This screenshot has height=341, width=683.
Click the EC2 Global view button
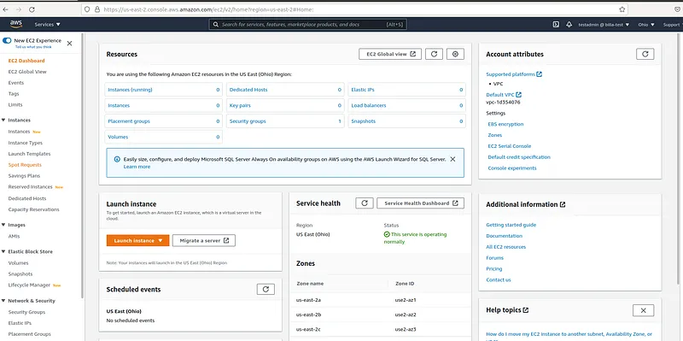[390, 54]
